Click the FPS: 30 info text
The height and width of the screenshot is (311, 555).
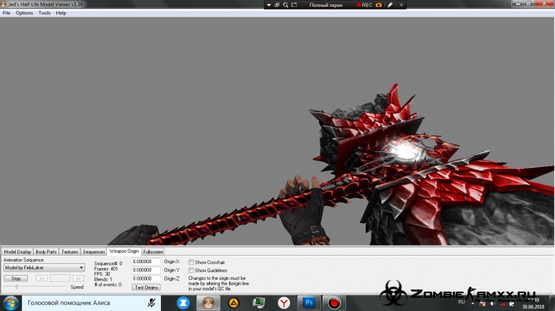(102, 274)
